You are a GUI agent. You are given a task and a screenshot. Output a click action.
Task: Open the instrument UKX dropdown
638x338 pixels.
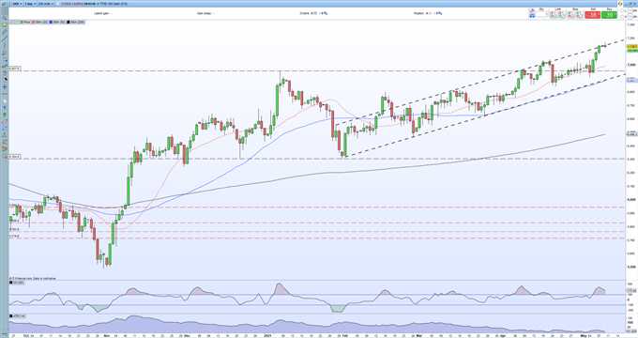coord(17,4)
